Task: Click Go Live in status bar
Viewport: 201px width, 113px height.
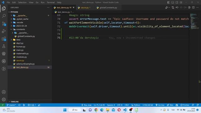Action: (x=160, y=105)
